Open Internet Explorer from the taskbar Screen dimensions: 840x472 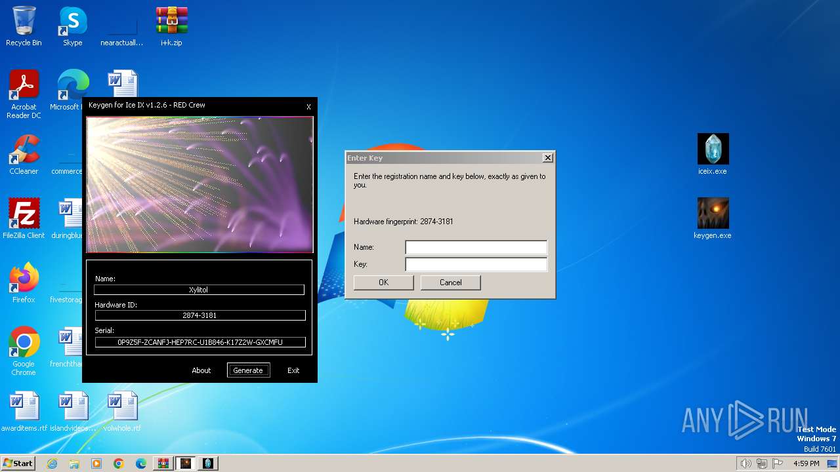point(52,463)
